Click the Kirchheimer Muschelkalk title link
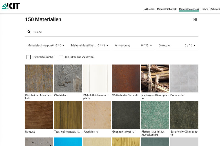The width and height of the screenshot is (220, 146). 38,97
